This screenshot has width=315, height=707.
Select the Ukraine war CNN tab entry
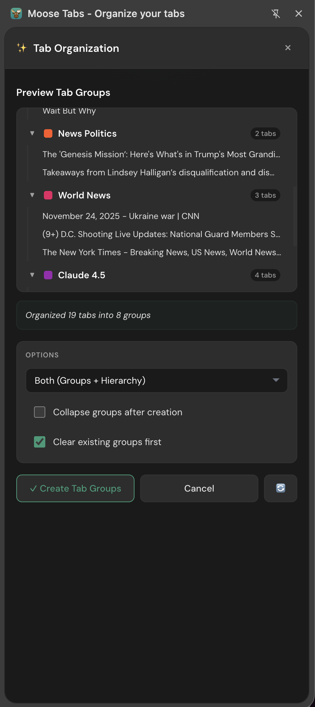(x=121, y=216)
